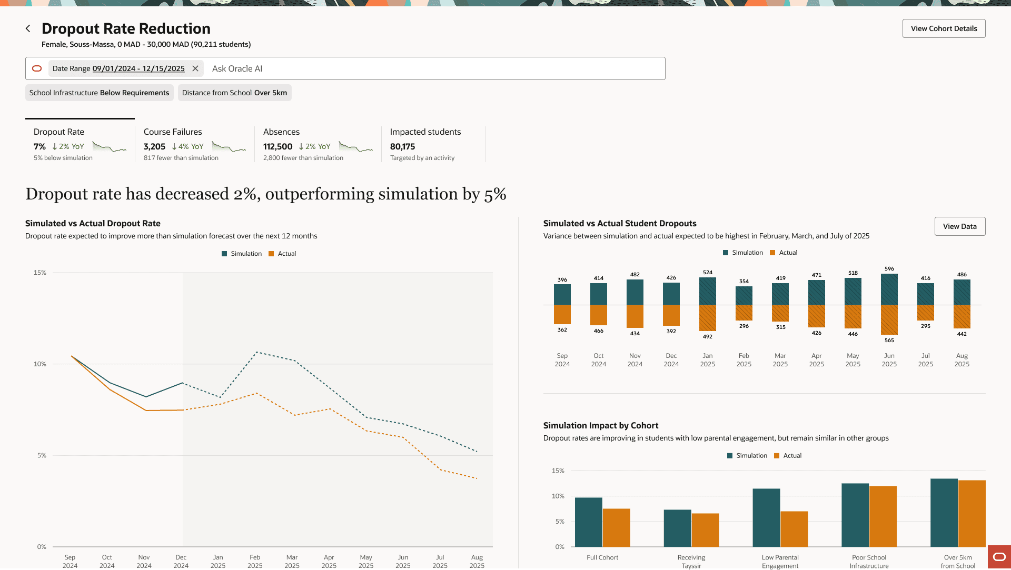Open the Distance from School Over 5km filter chip
Image resolution: width=1011 pixels, height=570 pixels.
pyautogui.click(x=234, y=93)
